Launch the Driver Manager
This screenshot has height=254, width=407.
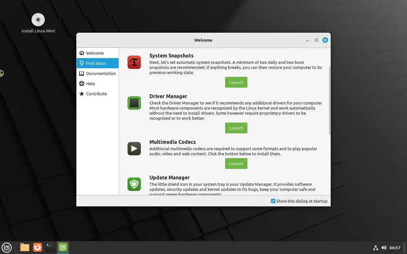236,128
